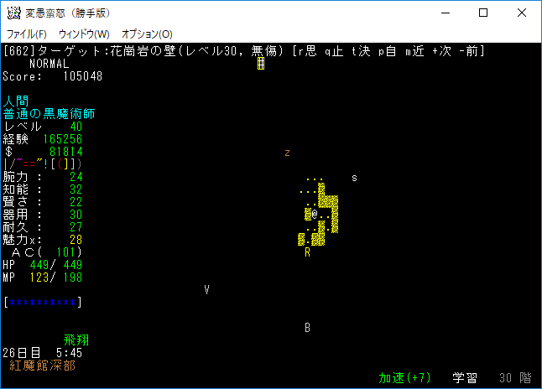Click the V monster glyph
The height and width of the screenshot is (389, 542).
point(206,289)
